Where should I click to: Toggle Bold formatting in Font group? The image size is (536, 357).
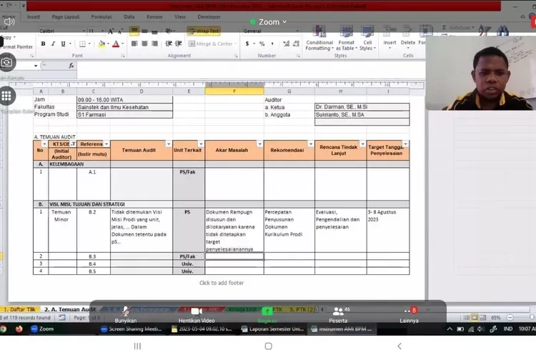coord(43,44)
